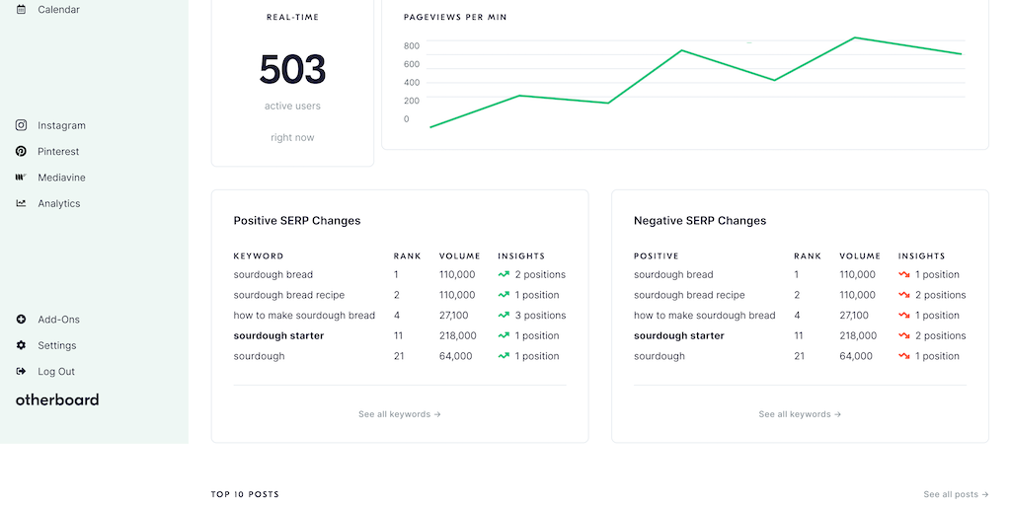Open the Mediavine menu label
The image size is (1011, 505).
61,178
